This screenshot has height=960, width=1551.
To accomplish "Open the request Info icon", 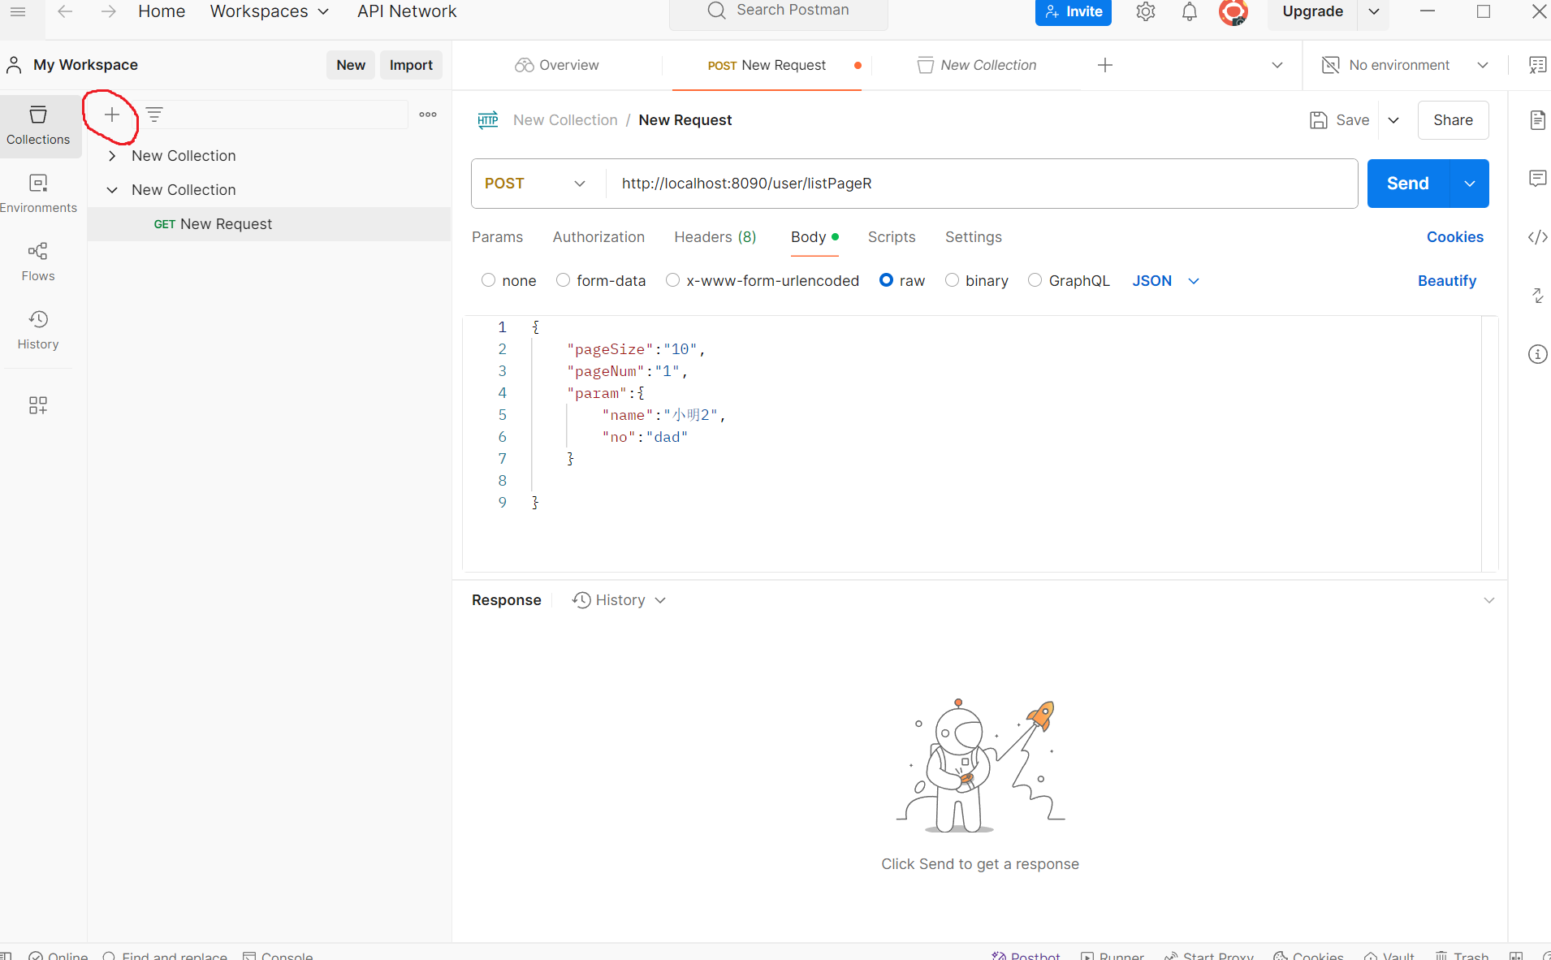I will point(1537,354).
